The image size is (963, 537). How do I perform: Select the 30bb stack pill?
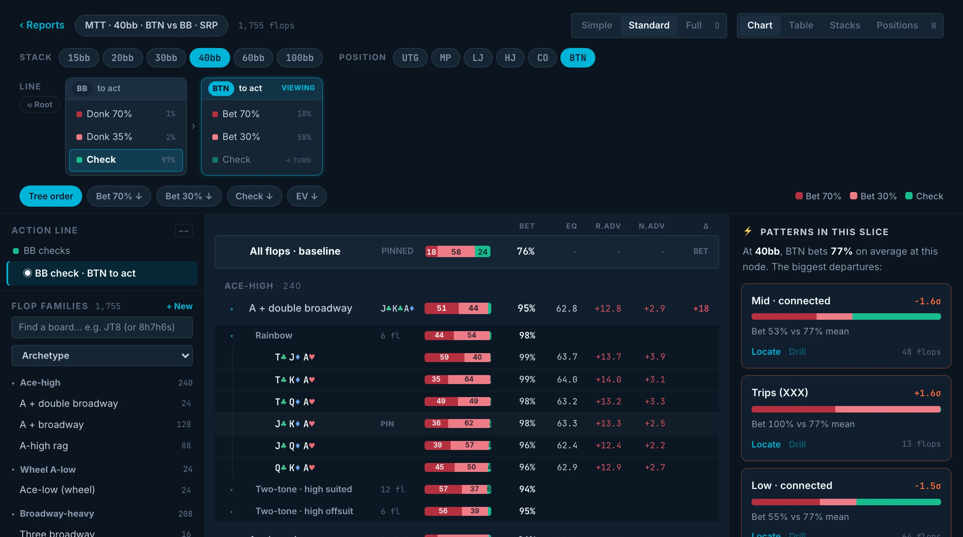(x=166, y=58)
